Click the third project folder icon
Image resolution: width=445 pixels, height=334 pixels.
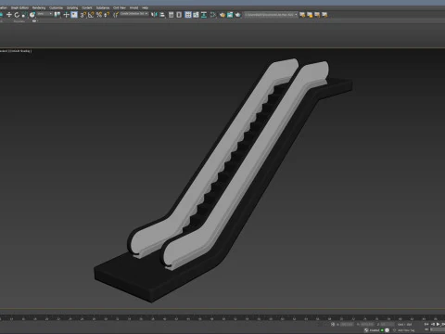(317, 15)
